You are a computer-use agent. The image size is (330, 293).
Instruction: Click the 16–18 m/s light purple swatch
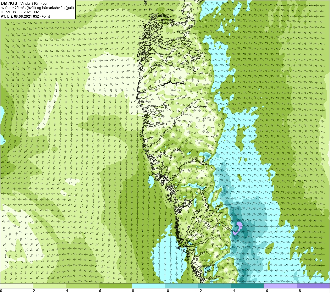(x=280, y=286)
